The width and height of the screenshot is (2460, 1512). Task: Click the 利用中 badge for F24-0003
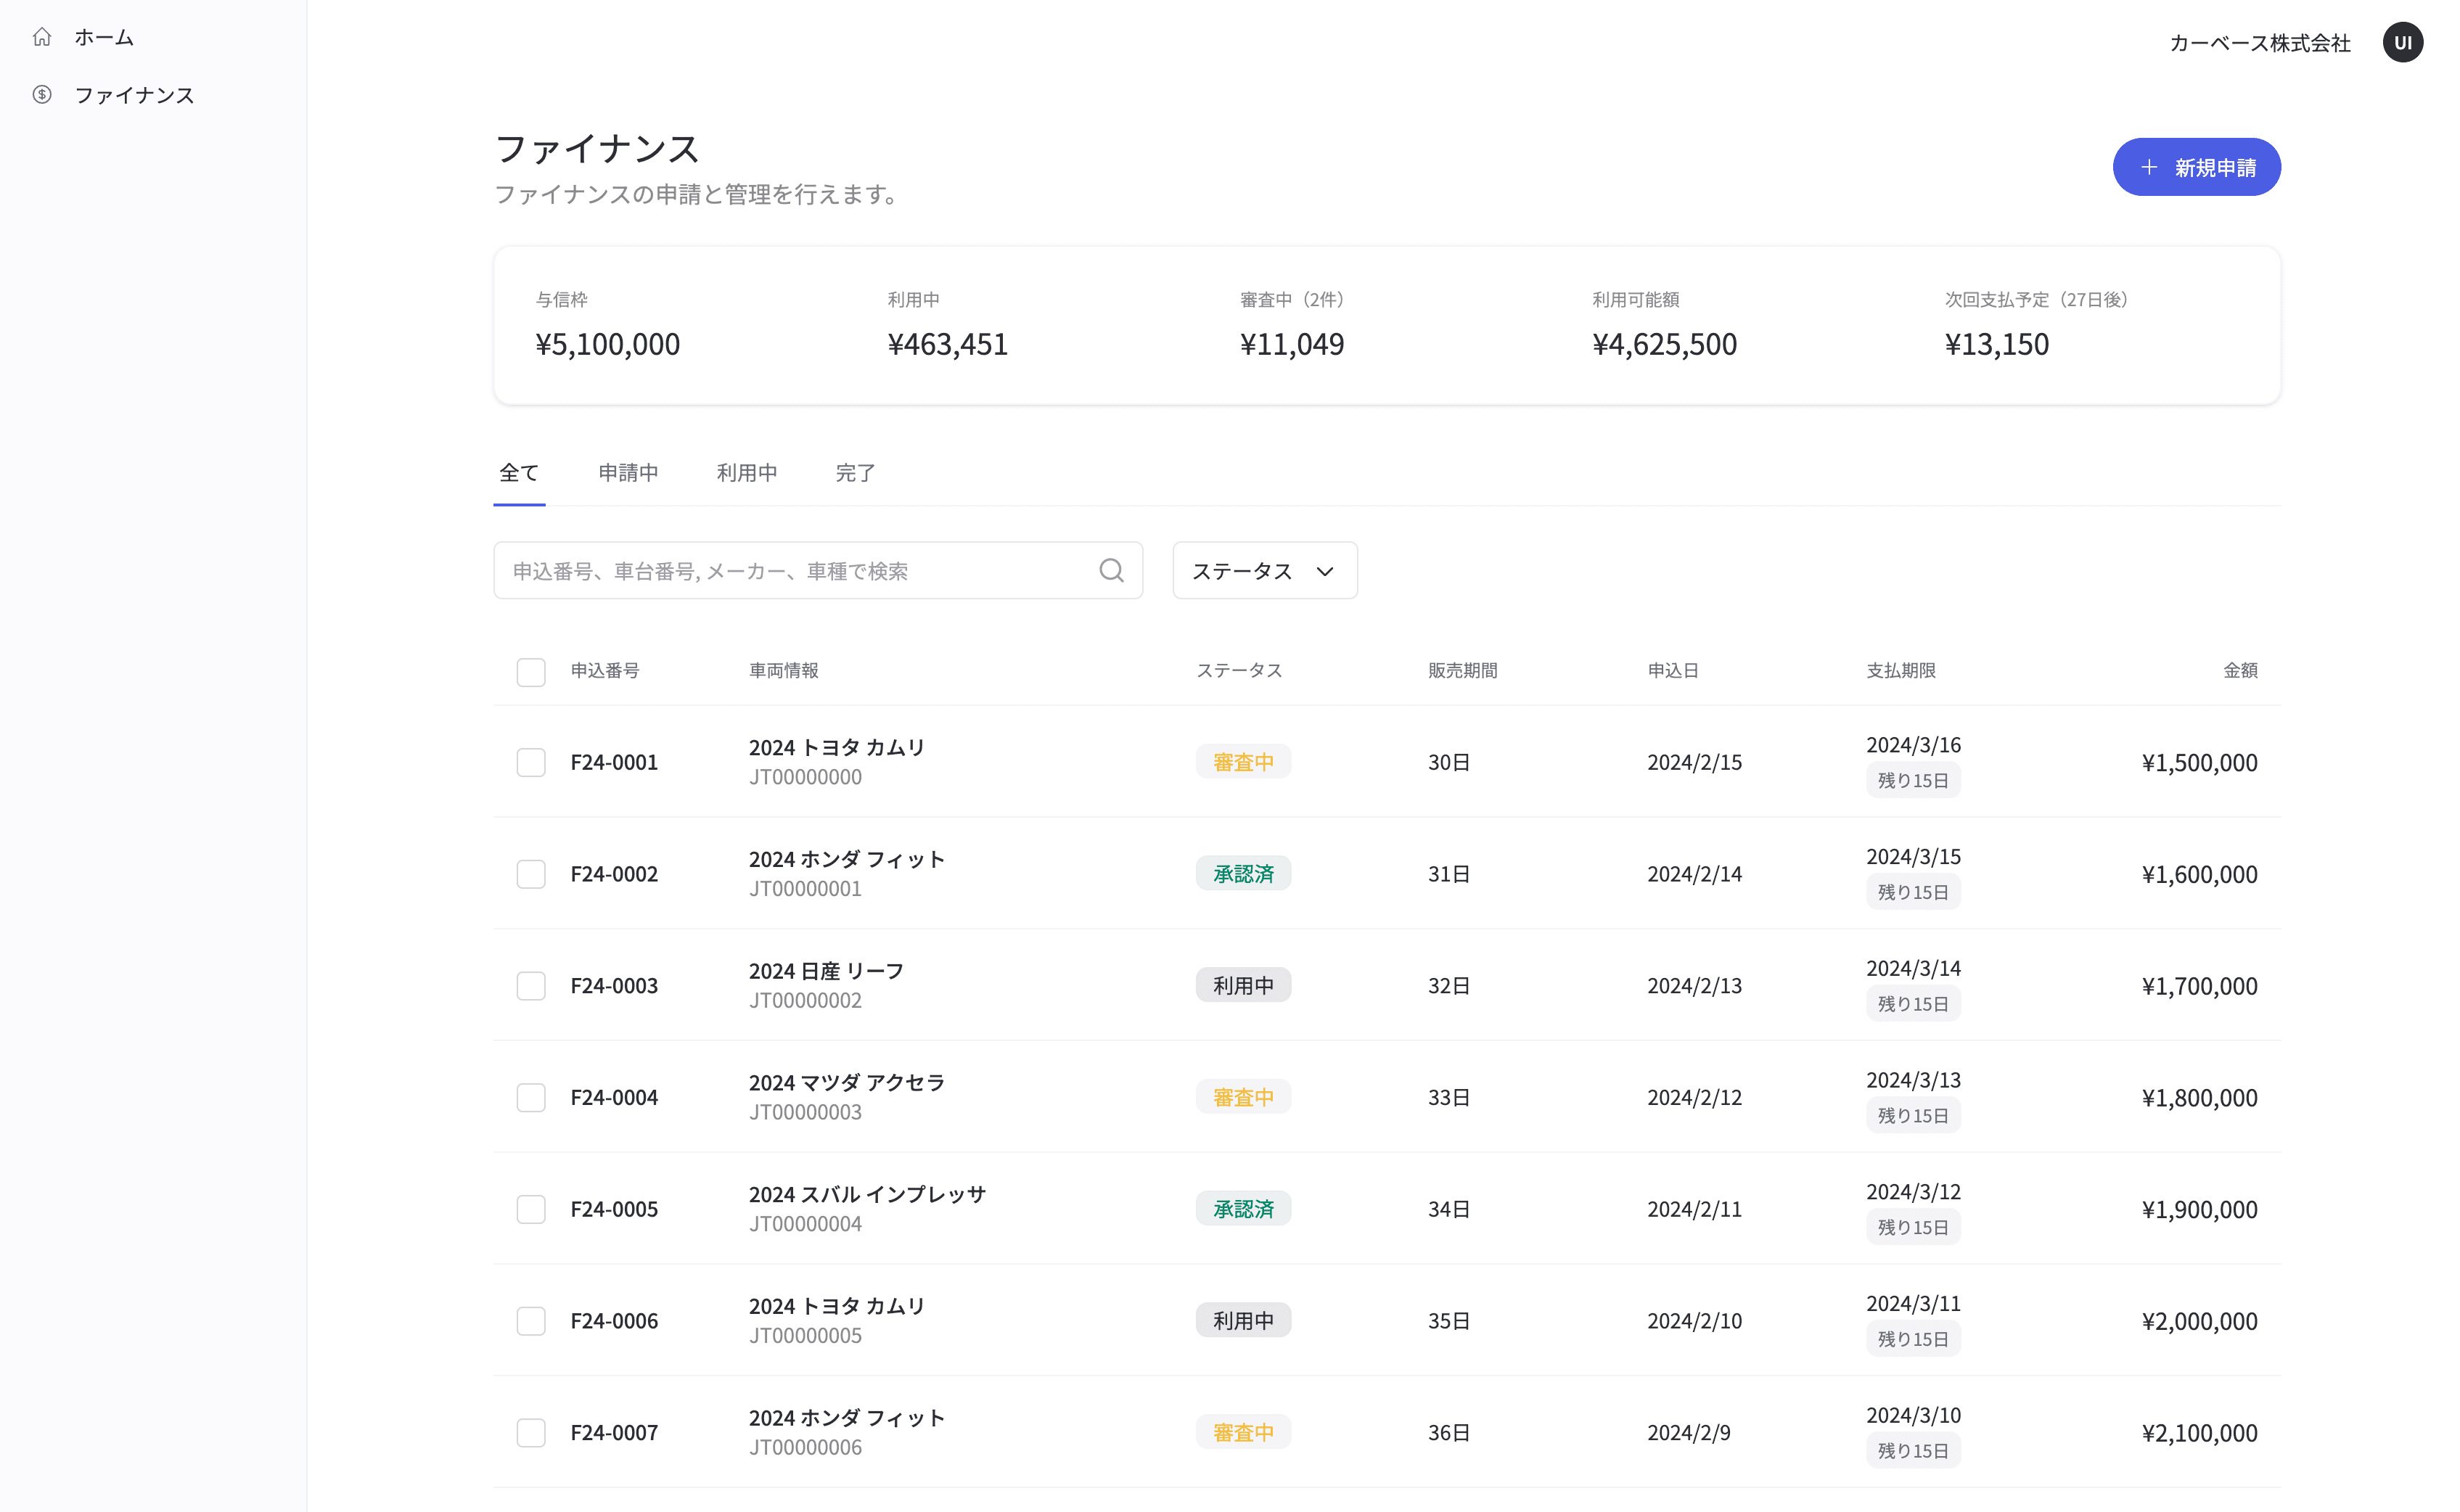(1243, 985)
